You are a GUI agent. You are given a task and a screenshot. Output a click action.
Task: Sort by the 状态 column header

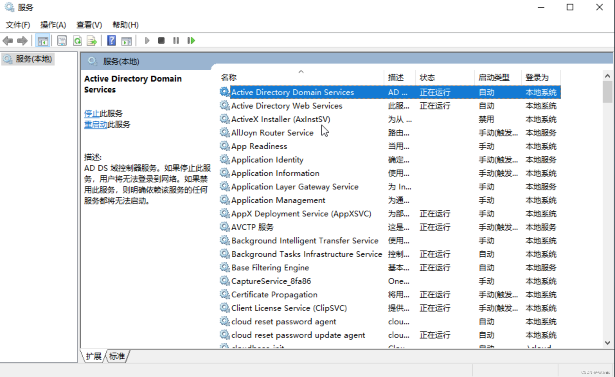(445, 77)
